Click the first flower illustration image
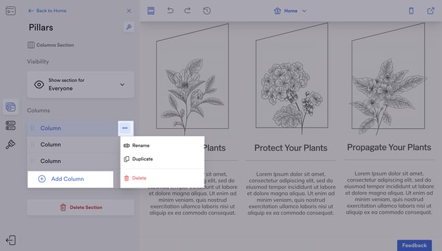Image resolution: width=442 pixels, height=251 pixels. tap(192, 79)
